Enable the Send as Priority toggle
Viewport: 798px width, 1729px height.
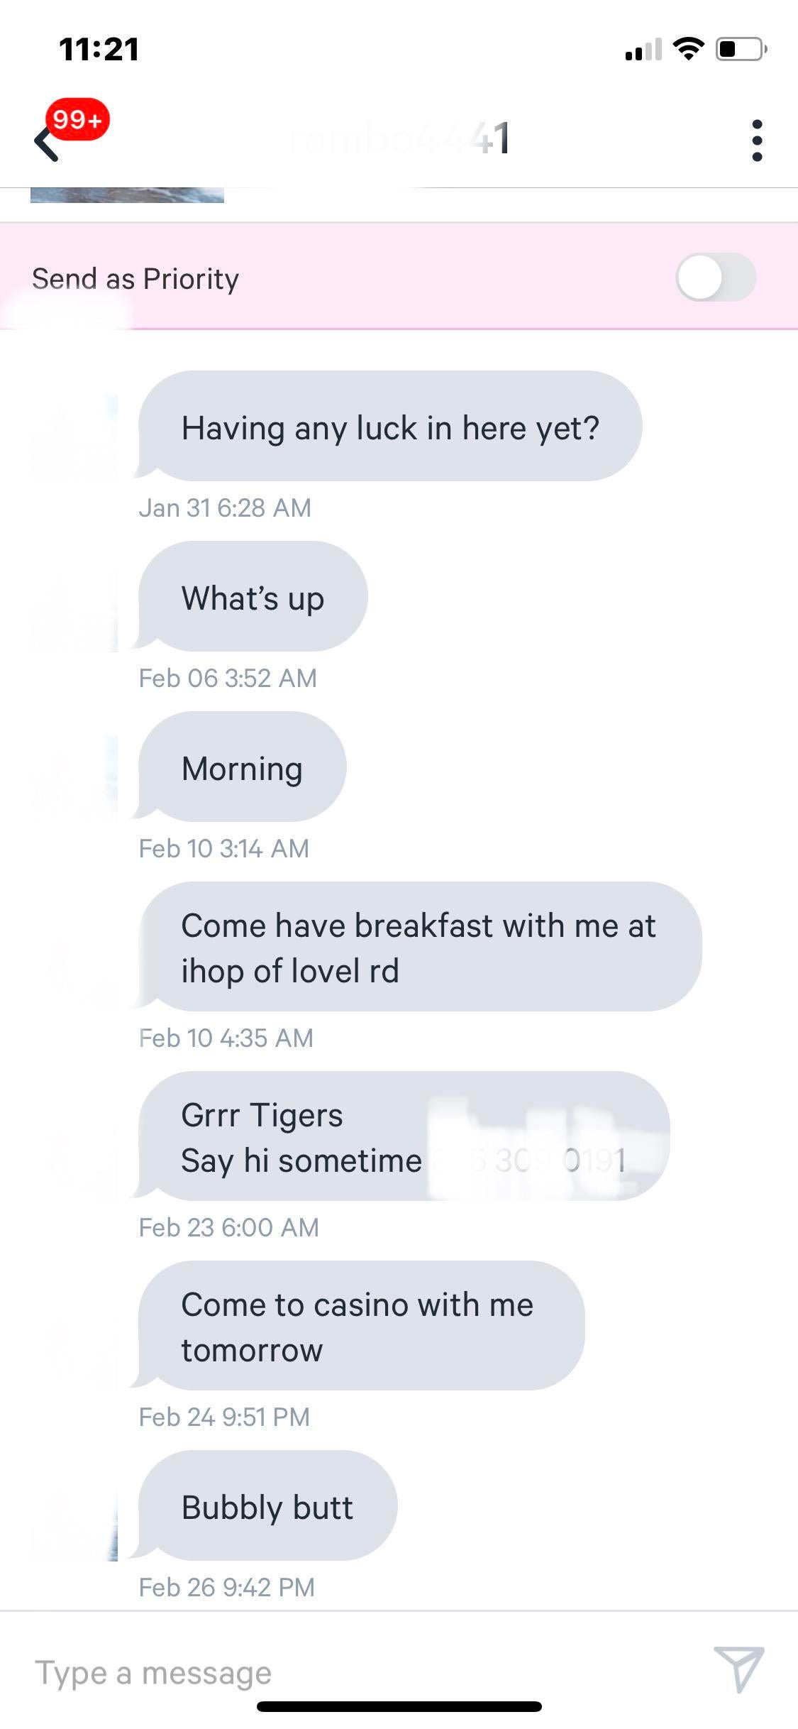(x=715, y=278)
